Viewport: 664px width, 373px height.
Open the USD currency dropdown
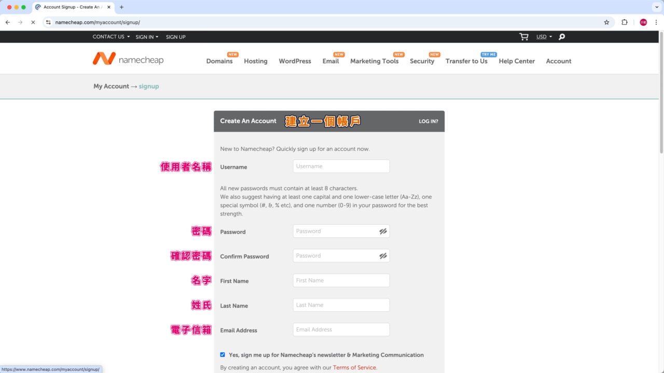click(x=543, y=37)
